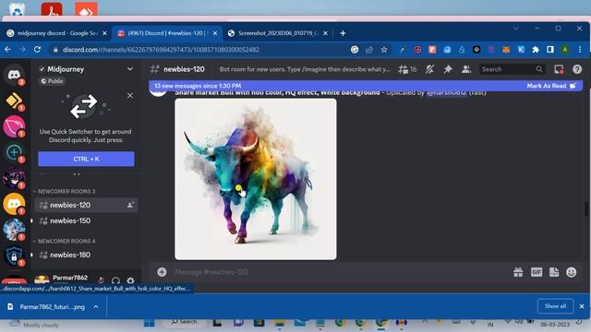Open the yellow diamond server in sidebar
The height and width of the screenshot is (332, 591).
(14, 101)
